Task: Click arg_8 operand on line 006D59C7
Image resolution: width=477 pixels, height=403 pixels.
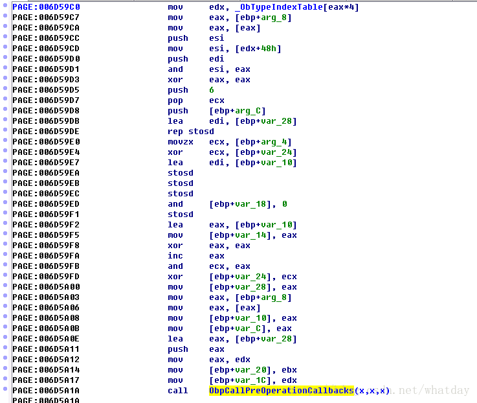Action: (x=274, y=17)
